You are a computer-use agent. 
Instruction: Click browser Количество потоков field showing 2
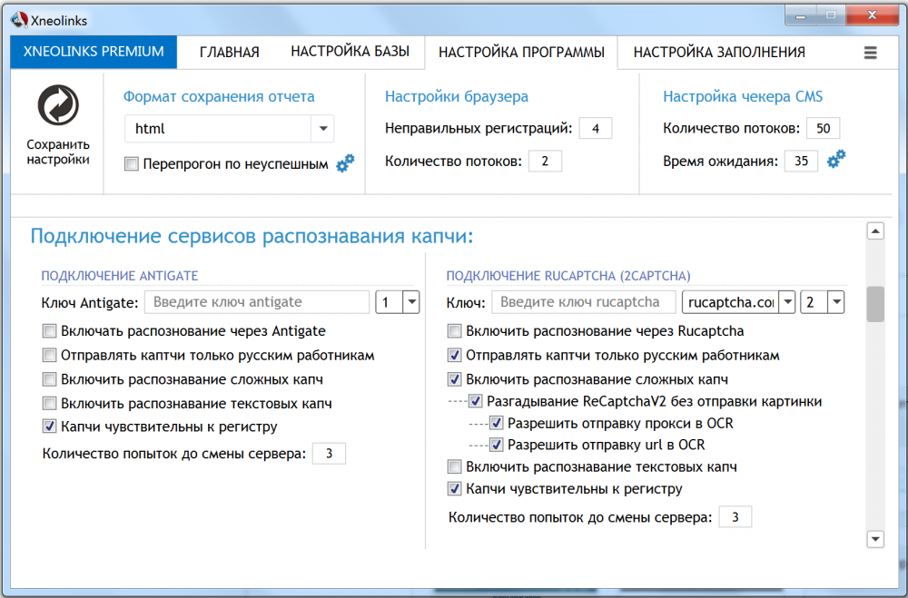click(545, 161)
